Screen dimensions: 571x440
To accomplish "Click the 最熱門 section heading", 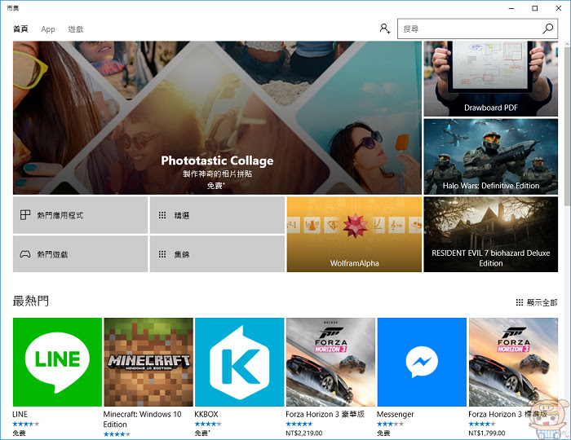I will (31, 301).
